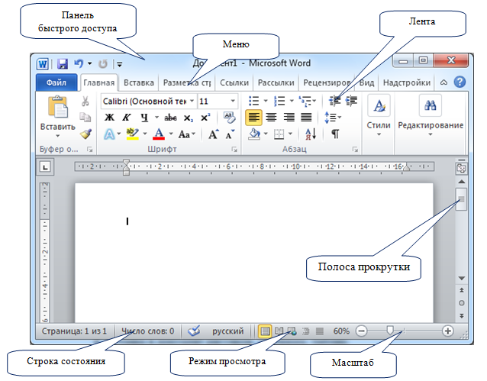Expand the bulleted list dropdown arrow
This screenshot has height=381, width=487.
click(266, 101)
